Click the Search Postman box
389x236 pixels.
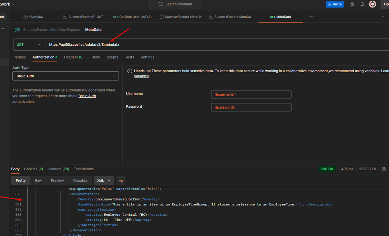tap(175, 4)
